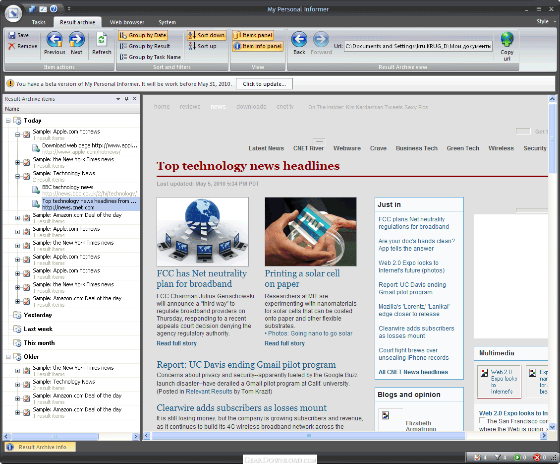Click the info icon in Result Archive info bar
The image size is (560, 464).
(x=10, y=447)
